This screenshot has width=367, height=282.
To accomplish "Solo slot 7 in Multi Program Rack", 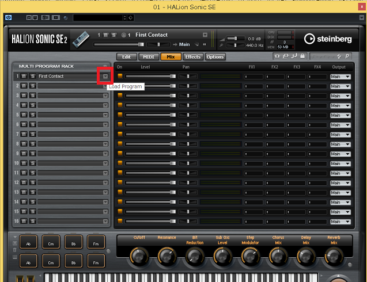I will click(x=33, y=134).
